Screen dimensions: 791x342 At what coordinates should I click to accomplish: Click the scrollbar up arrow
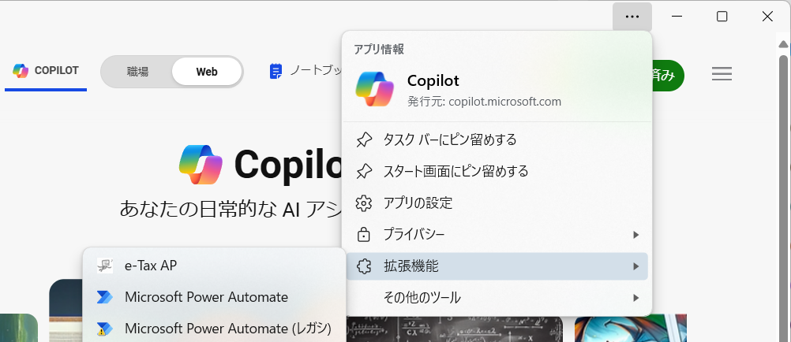(783, 44)
